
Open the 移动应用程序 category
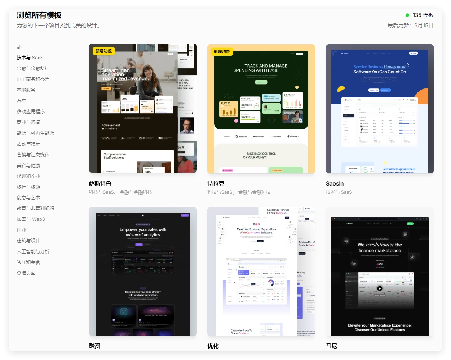coord(31,111)
